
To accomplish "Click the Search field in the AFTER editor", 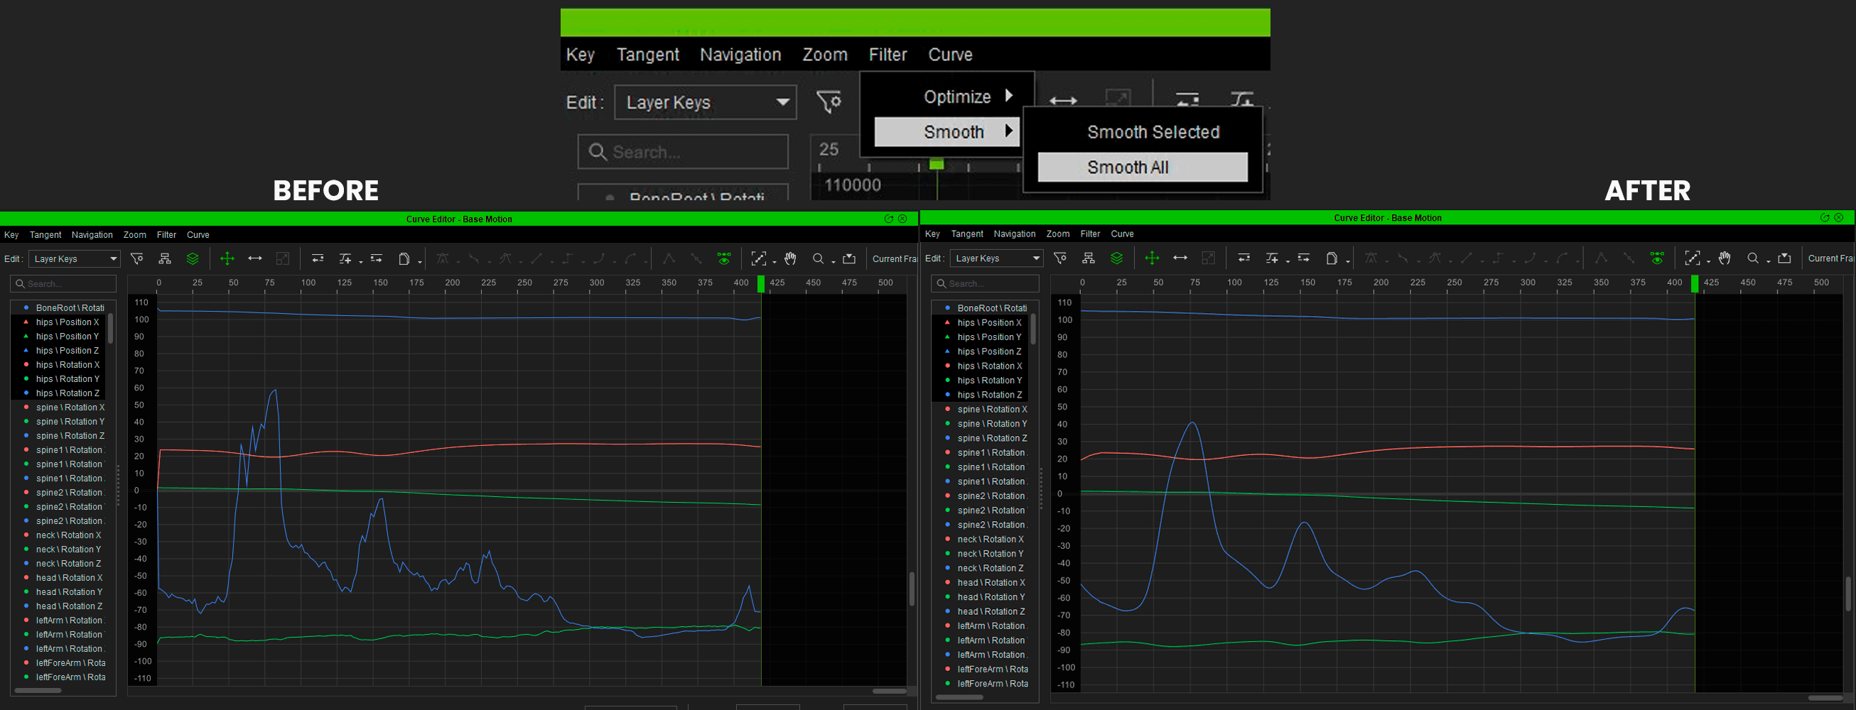I will [986, 284].
